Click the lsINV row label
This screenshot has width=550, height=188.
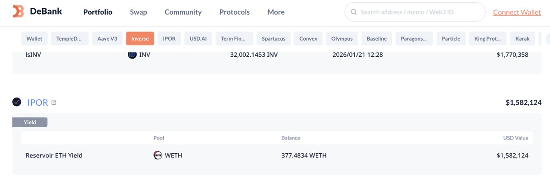tap(33, 55)
